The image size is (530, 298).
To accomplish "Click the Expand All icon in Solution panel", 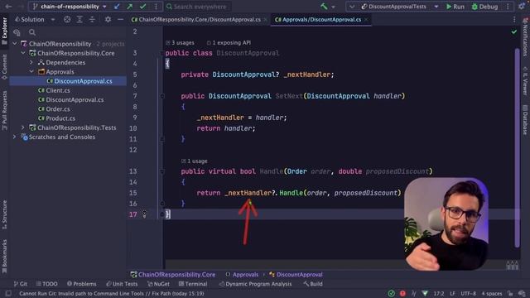I will pos(79,20).
